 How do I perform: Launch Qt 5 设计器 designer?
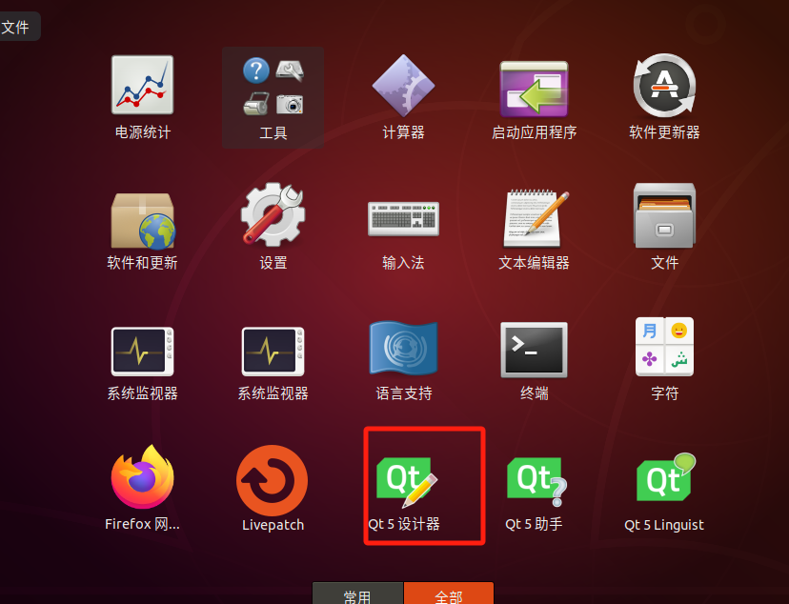pyautogui.click(x=407, y=481)
